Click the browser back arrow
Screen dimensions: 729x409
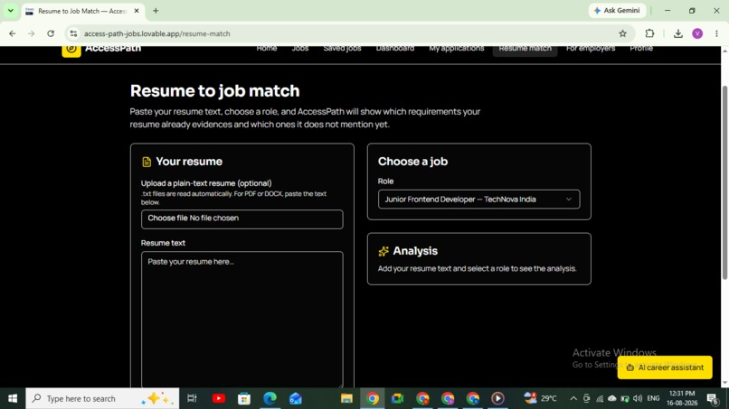12,33
